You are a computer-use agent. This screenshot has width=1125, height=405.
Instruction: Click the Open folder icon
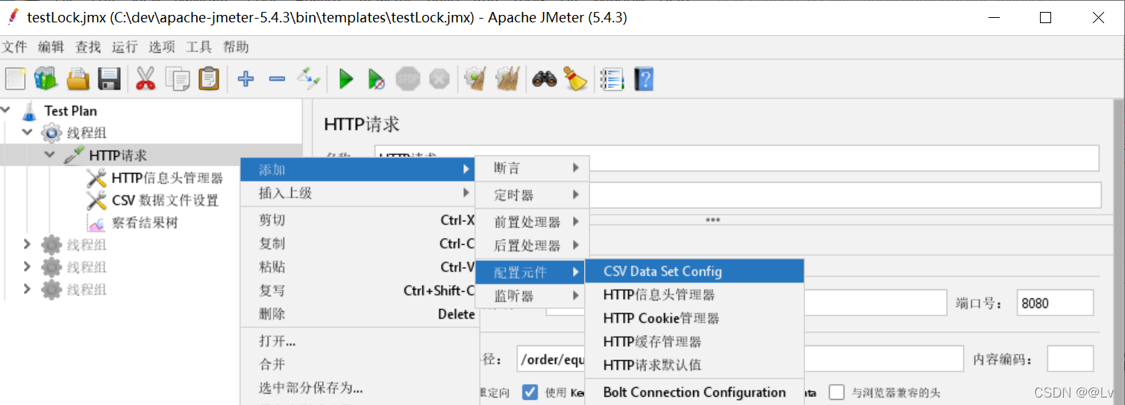click(x=78, y=78)
